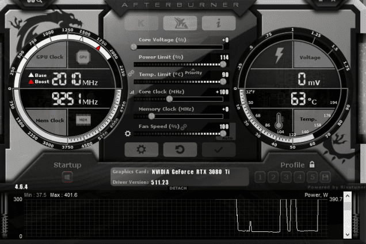
Task: Click the lightning bolt voltage icon
Action: click(x=279, y=56)
